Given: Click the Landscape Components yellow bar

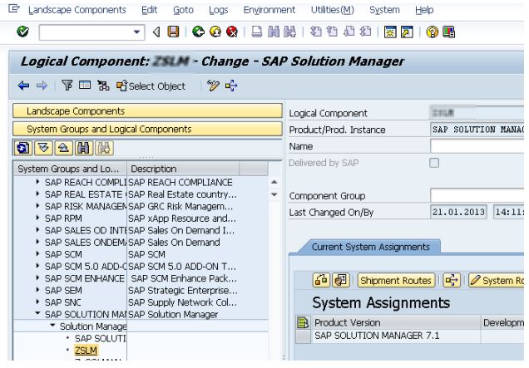Looking at the screenshot, I should 147,110.
